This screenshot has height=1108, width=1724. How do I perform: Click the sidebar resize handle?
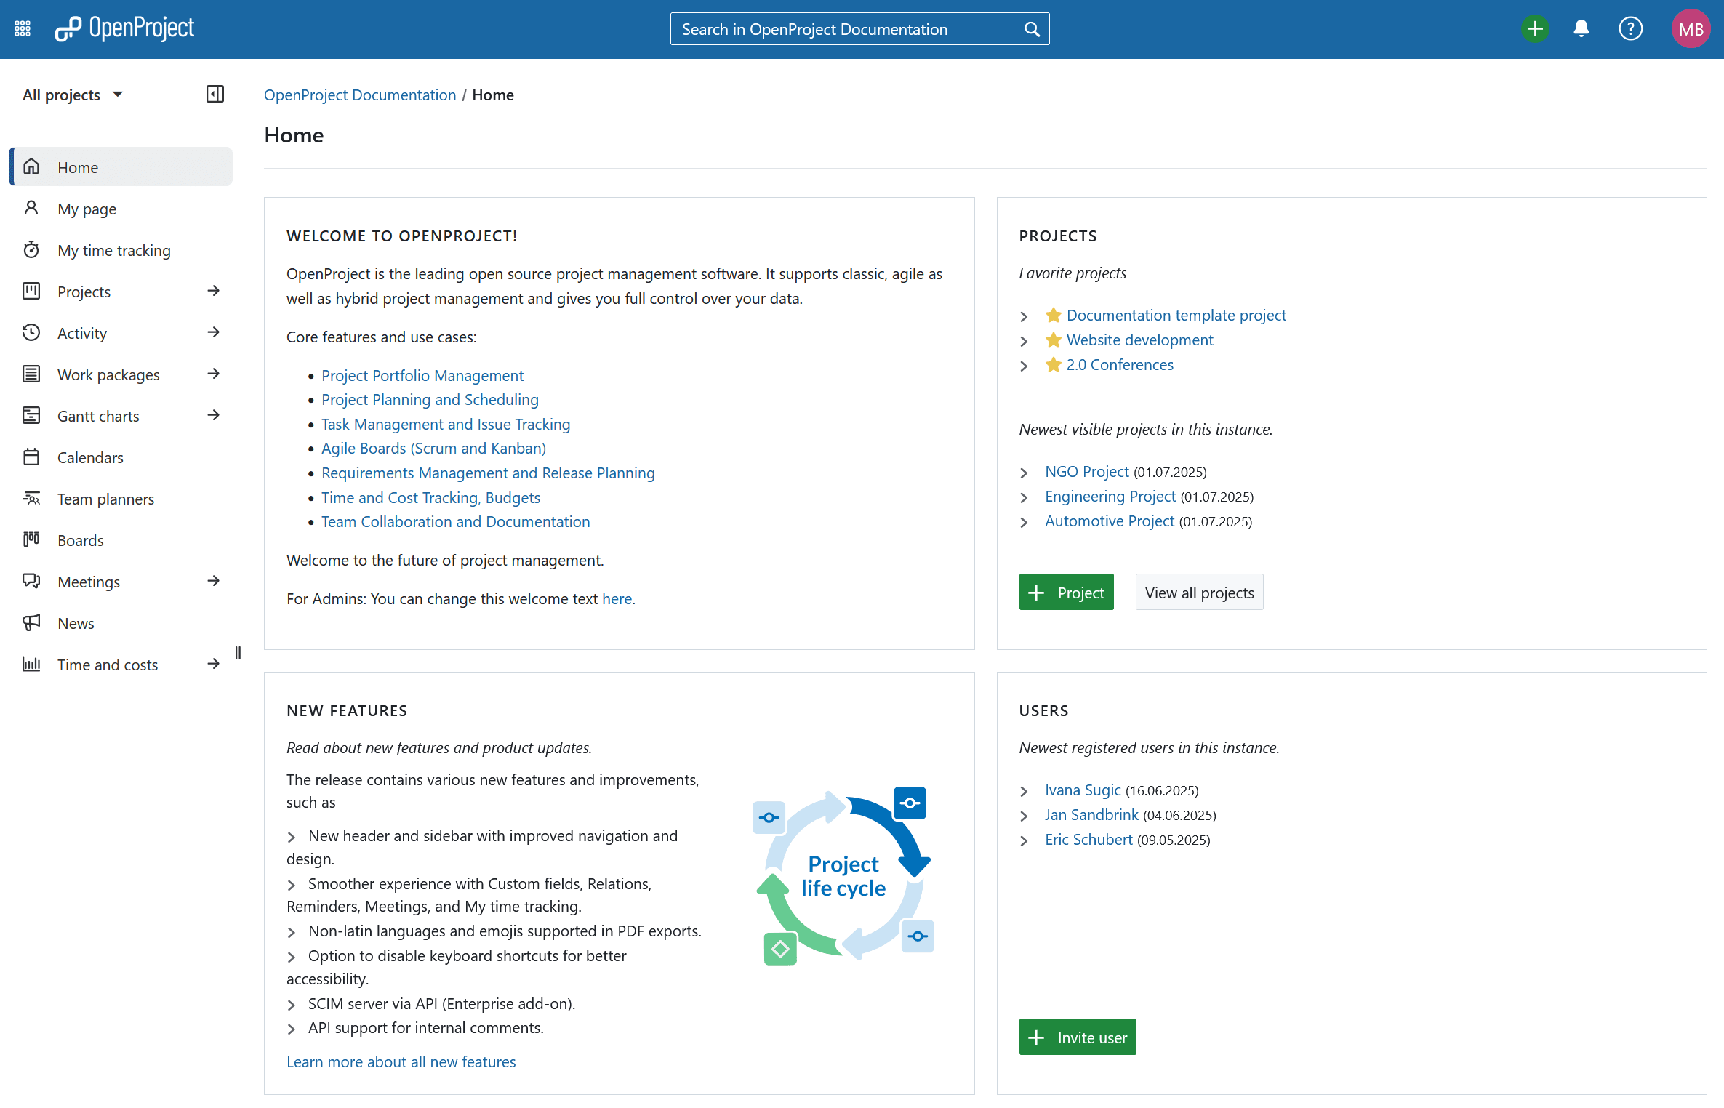coord(238,653)
